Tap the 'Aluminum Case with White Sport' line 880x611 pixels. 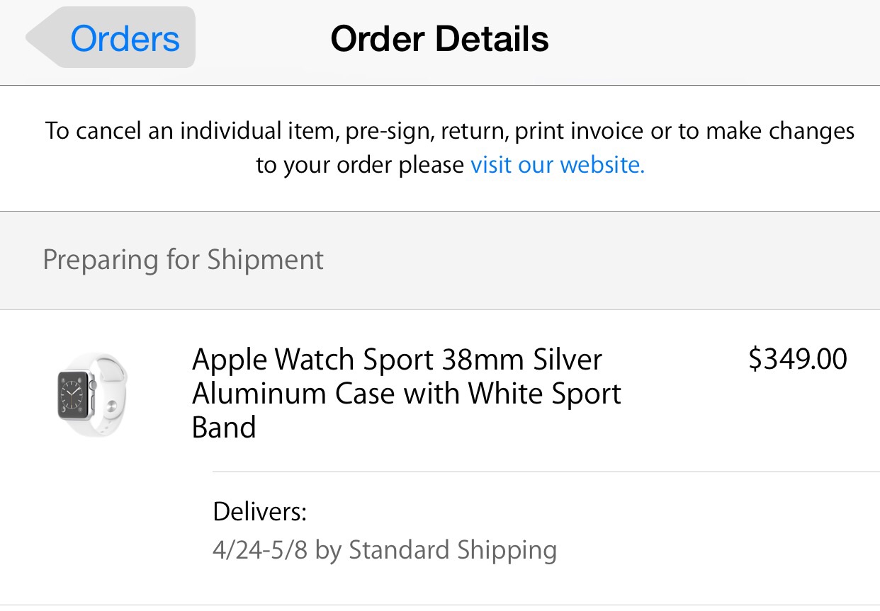[x=407, y=394]
